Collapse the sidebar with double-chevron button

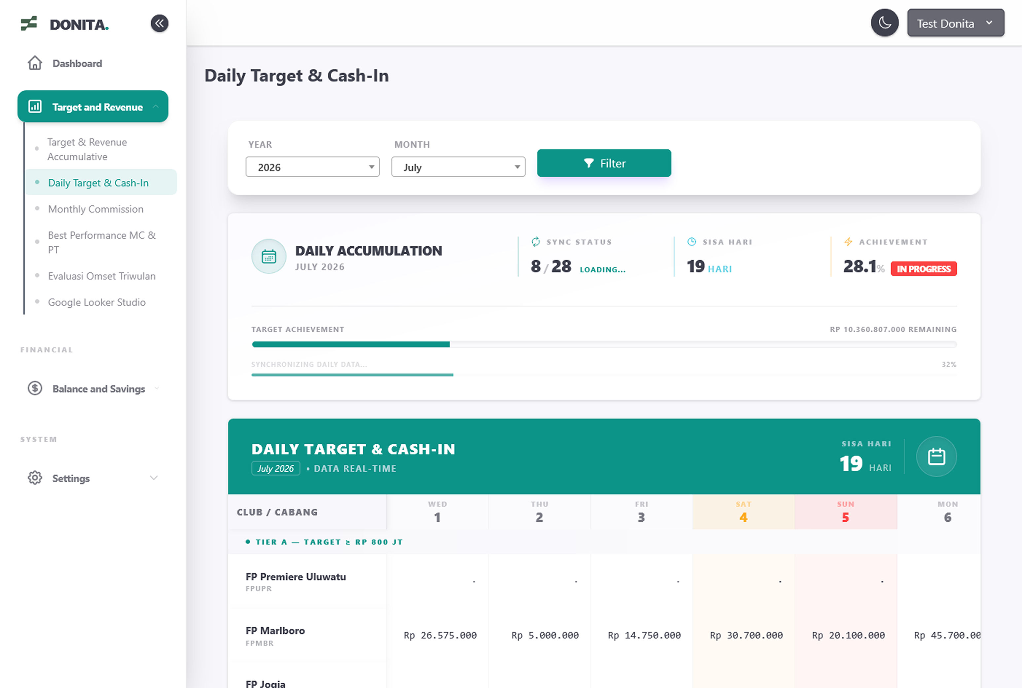point(159,23)
